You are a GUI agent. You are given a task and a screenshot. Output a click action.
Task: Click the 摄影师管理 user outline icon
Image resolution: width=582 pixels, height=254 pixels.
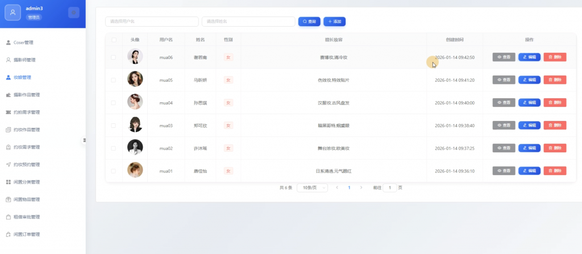8,60
